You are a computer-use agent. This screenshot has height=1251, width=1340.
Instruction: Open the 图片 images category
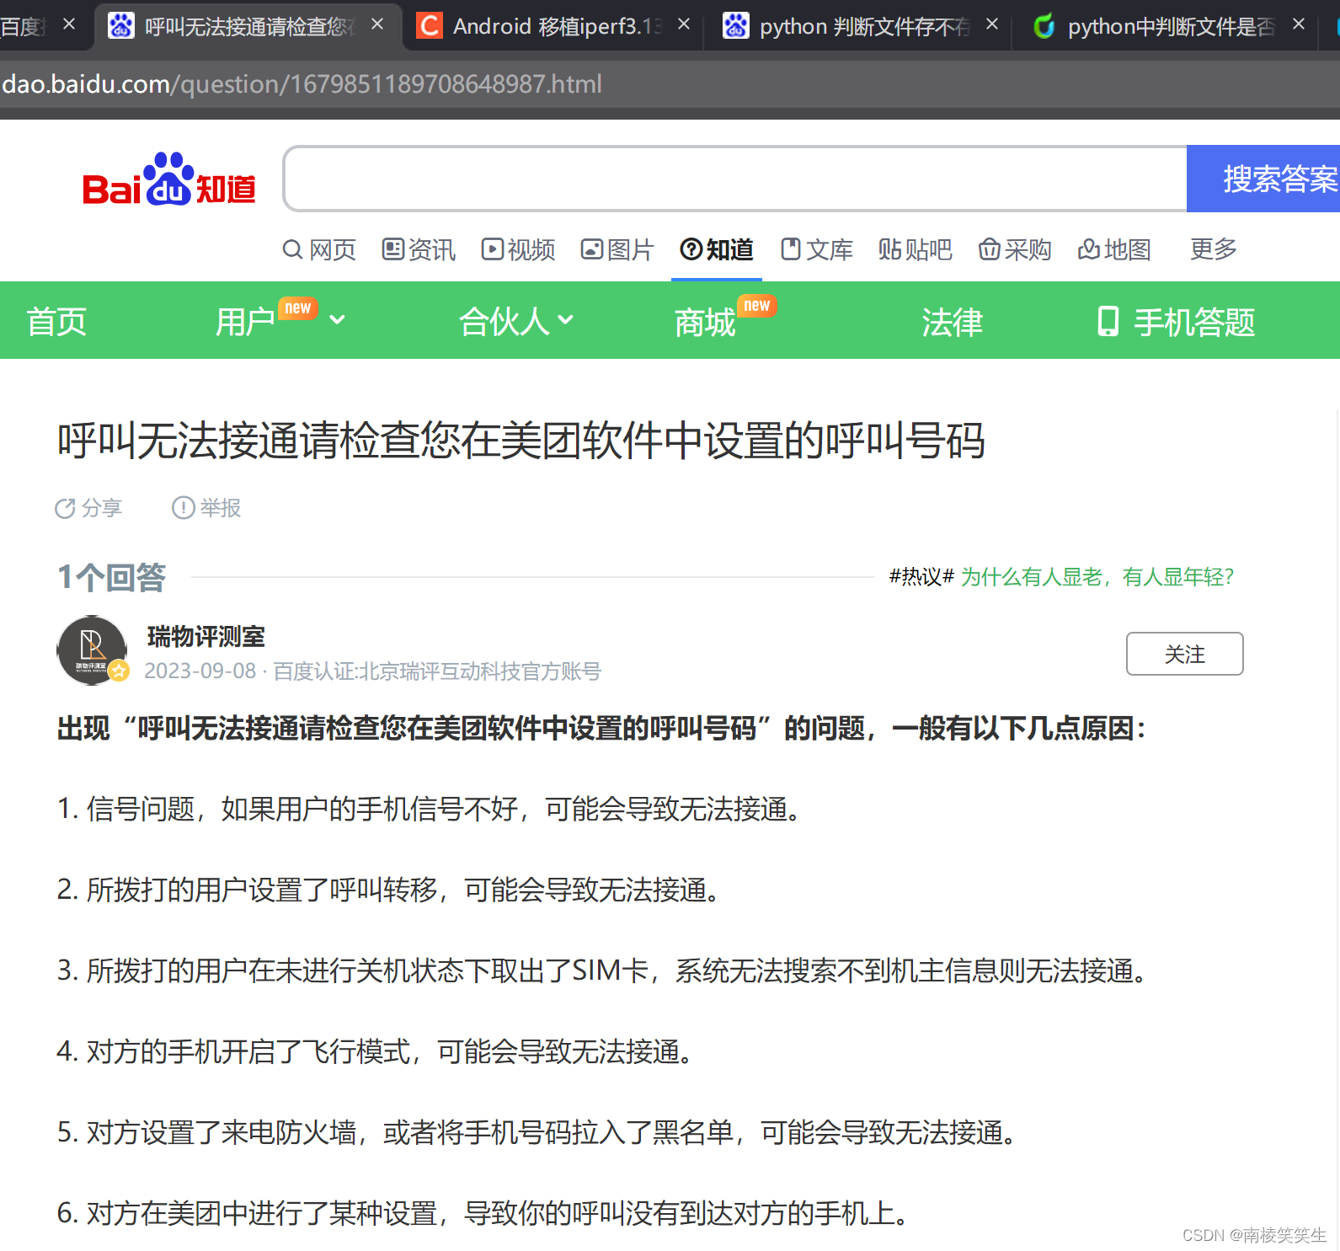pyautogui.click(x=617, y=249)
